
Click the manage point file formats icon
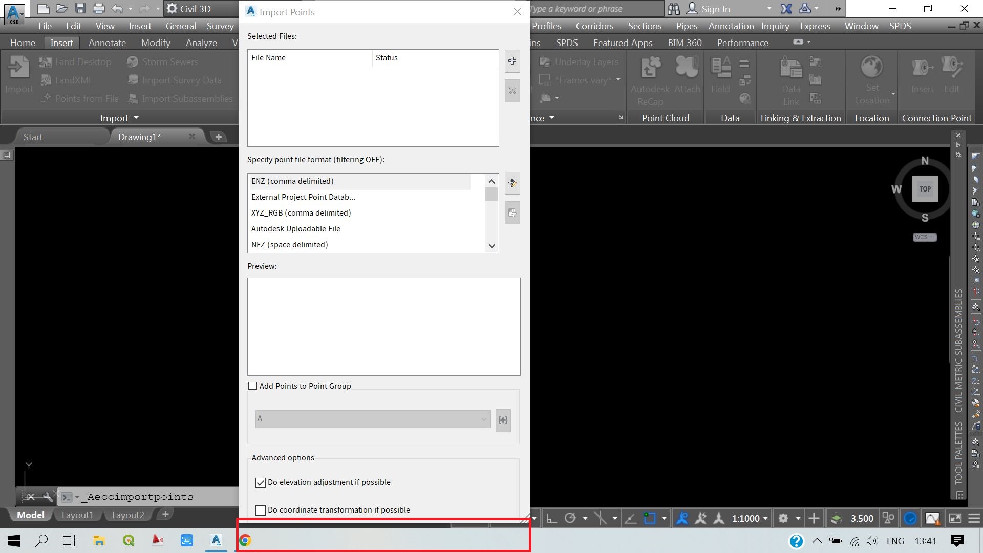point(512,183)
